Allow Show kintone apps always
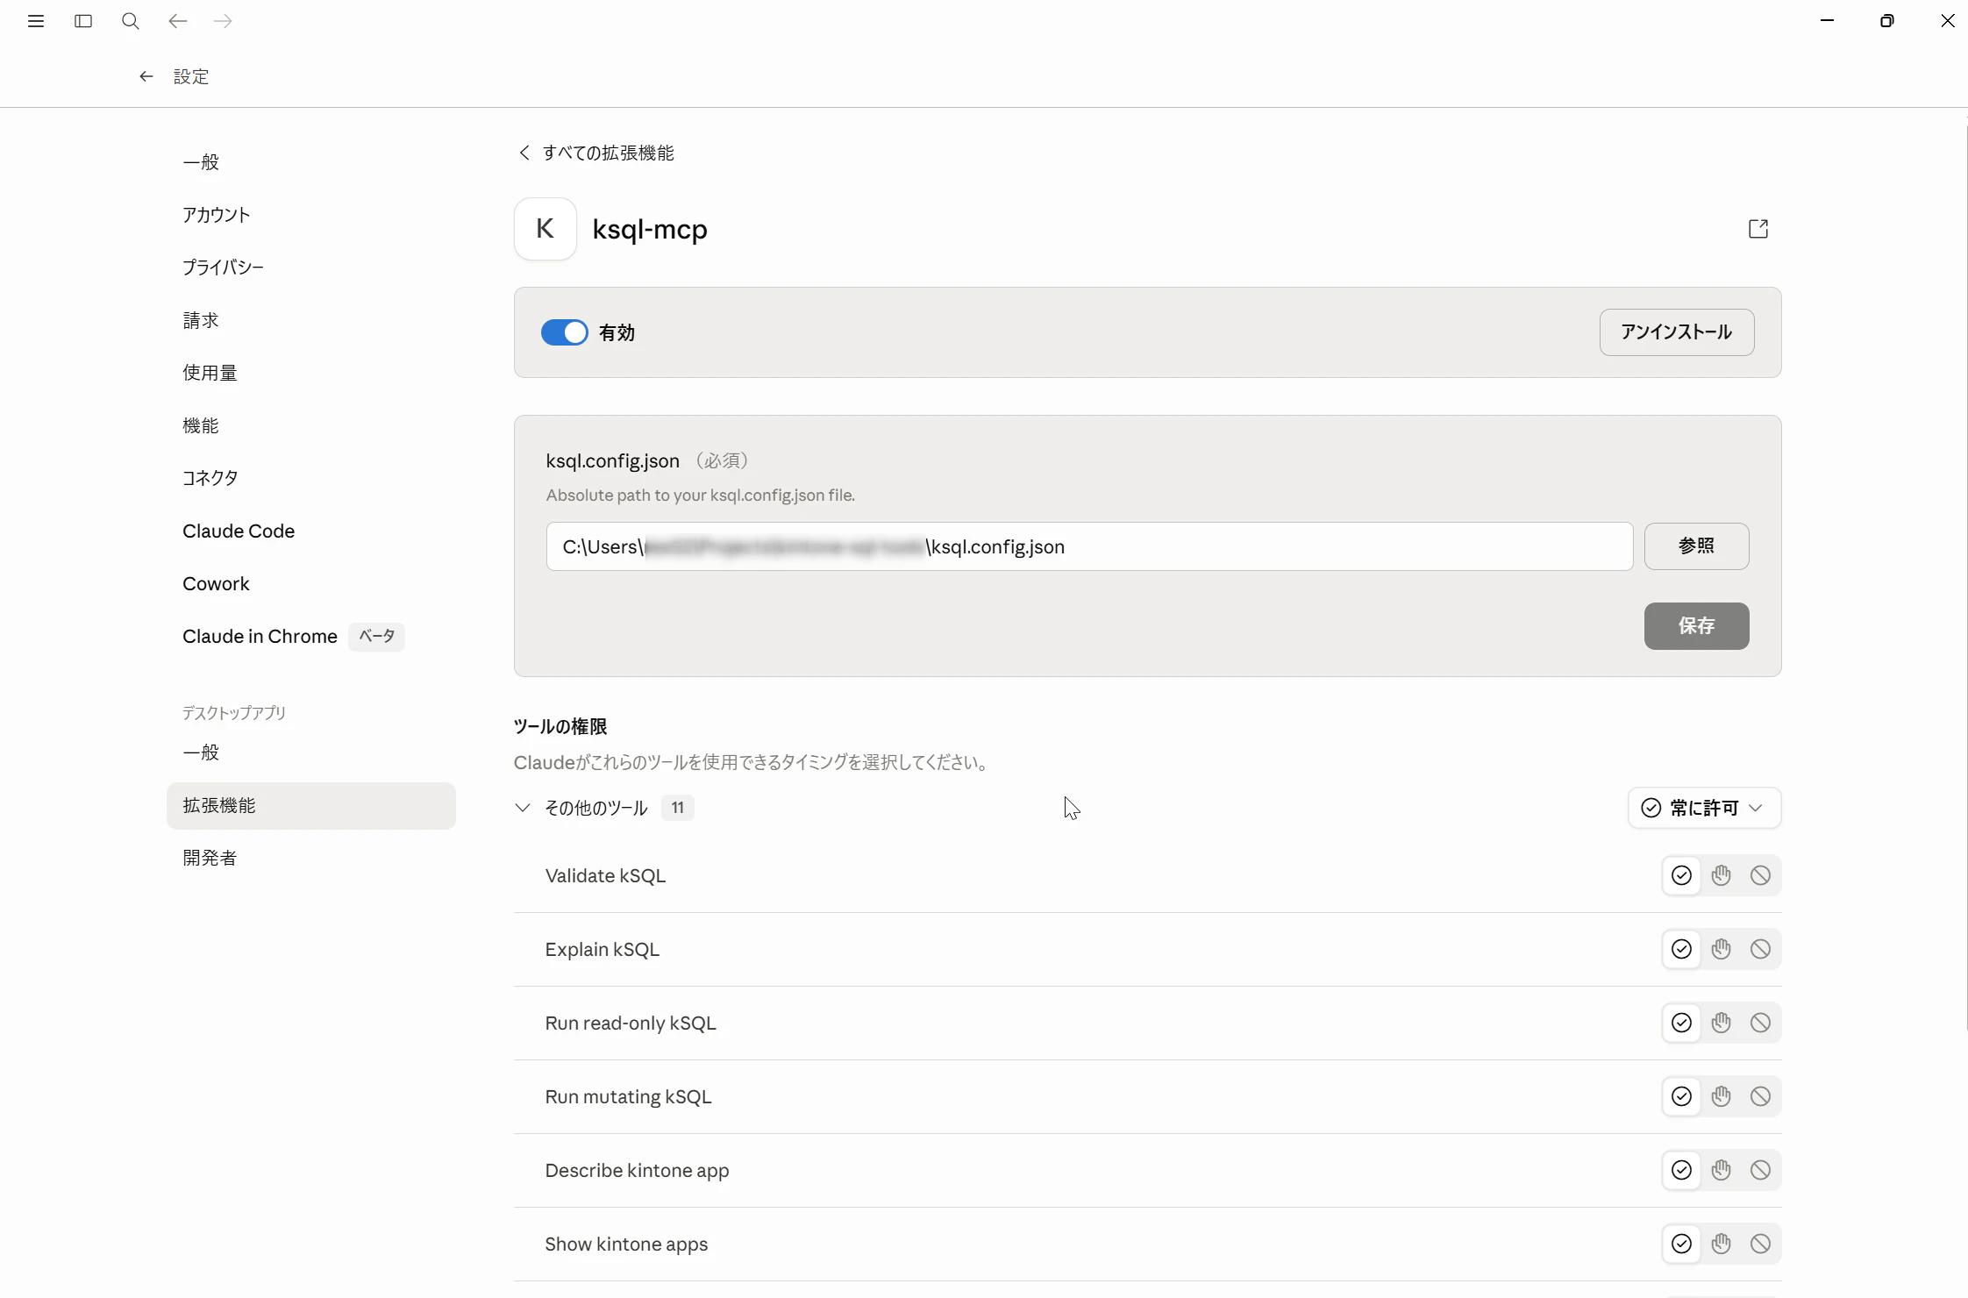The width and height of the screenshot is (1968, 1298). (x=1682, y=1244)
